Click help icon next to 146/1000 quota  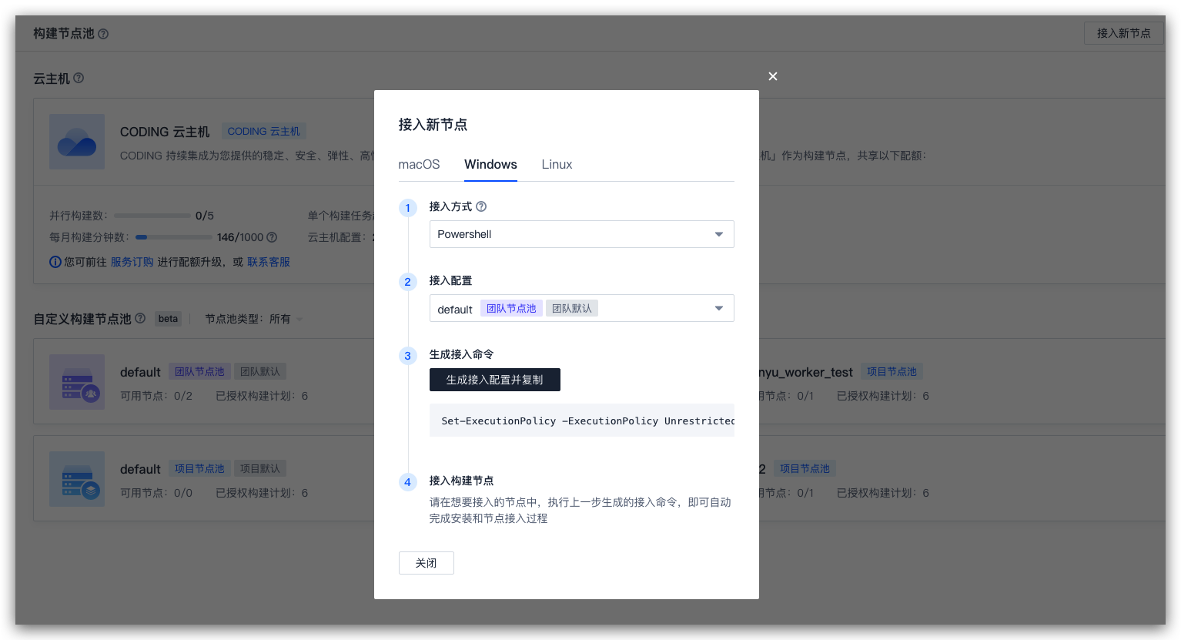[272, 237]
